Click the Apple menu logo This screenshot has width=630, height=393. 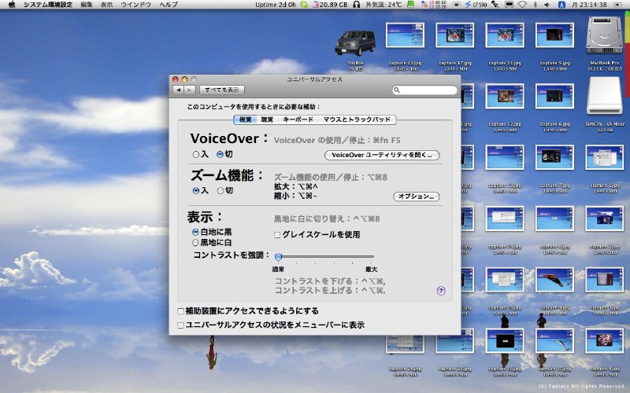[12, 5]
